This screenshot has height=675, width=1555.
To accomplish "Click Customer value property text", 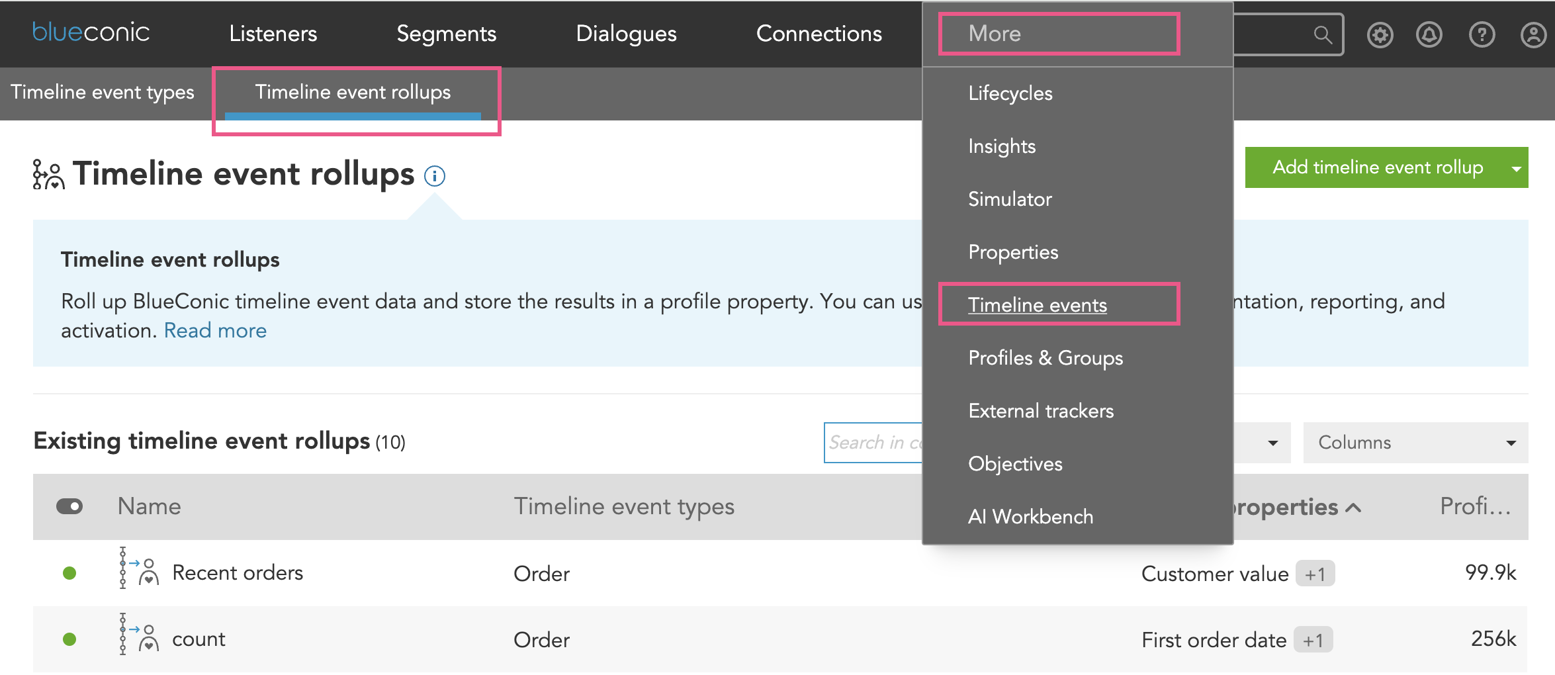I will tap(1215, 574).
